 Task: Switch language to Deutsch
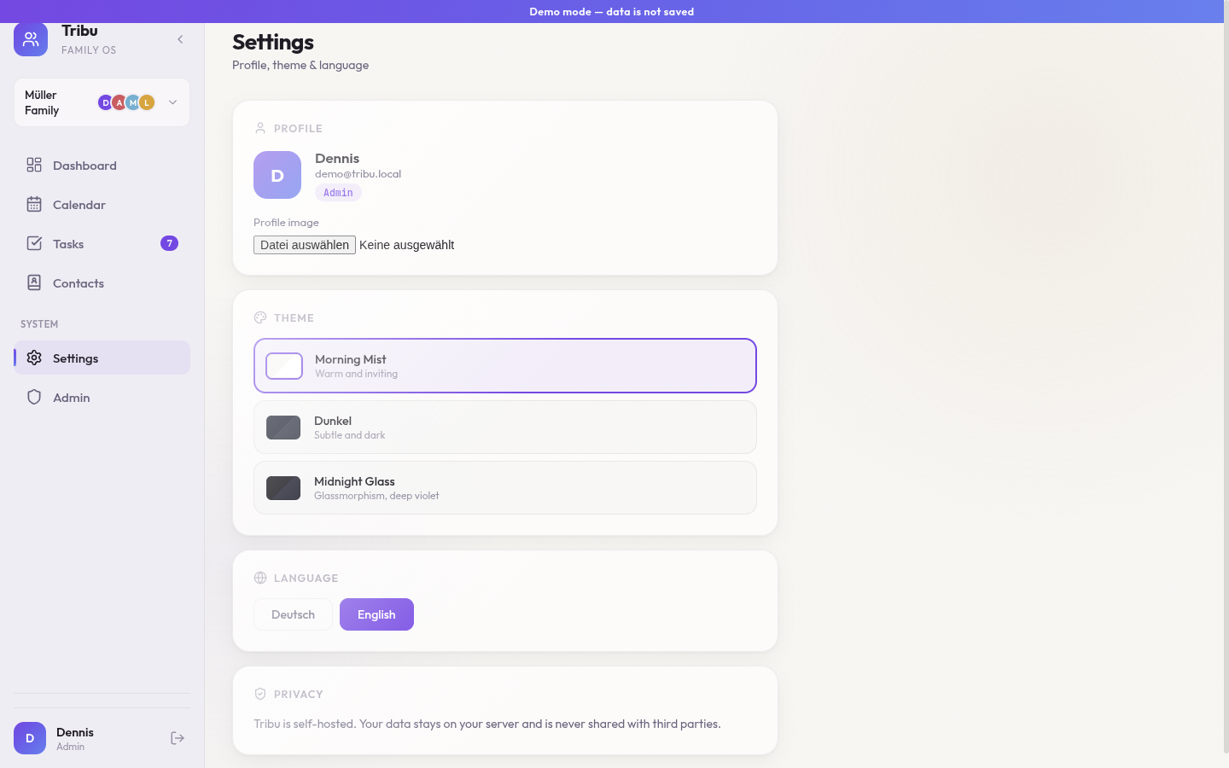pyautogui.click(x=293, y=614)
